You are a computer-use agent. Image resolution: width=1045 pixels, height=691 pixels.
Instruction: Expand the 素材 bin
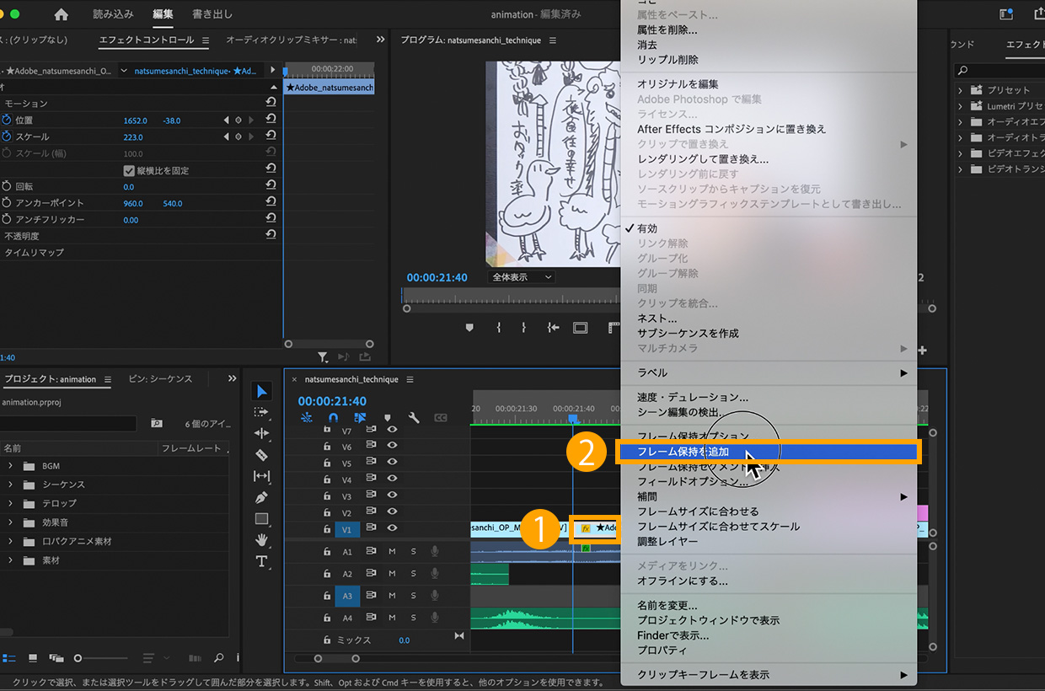tap(10, 560)
